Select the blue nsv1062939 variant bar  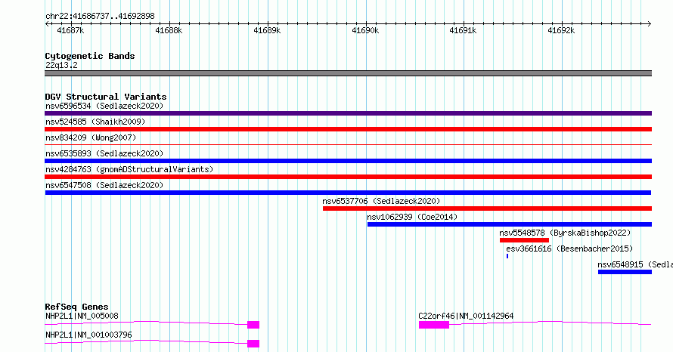tap(510, 224)
